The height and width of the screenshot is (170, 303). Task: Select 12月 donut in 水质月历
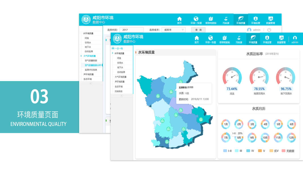pyautogui.click(x=291, y=138)
